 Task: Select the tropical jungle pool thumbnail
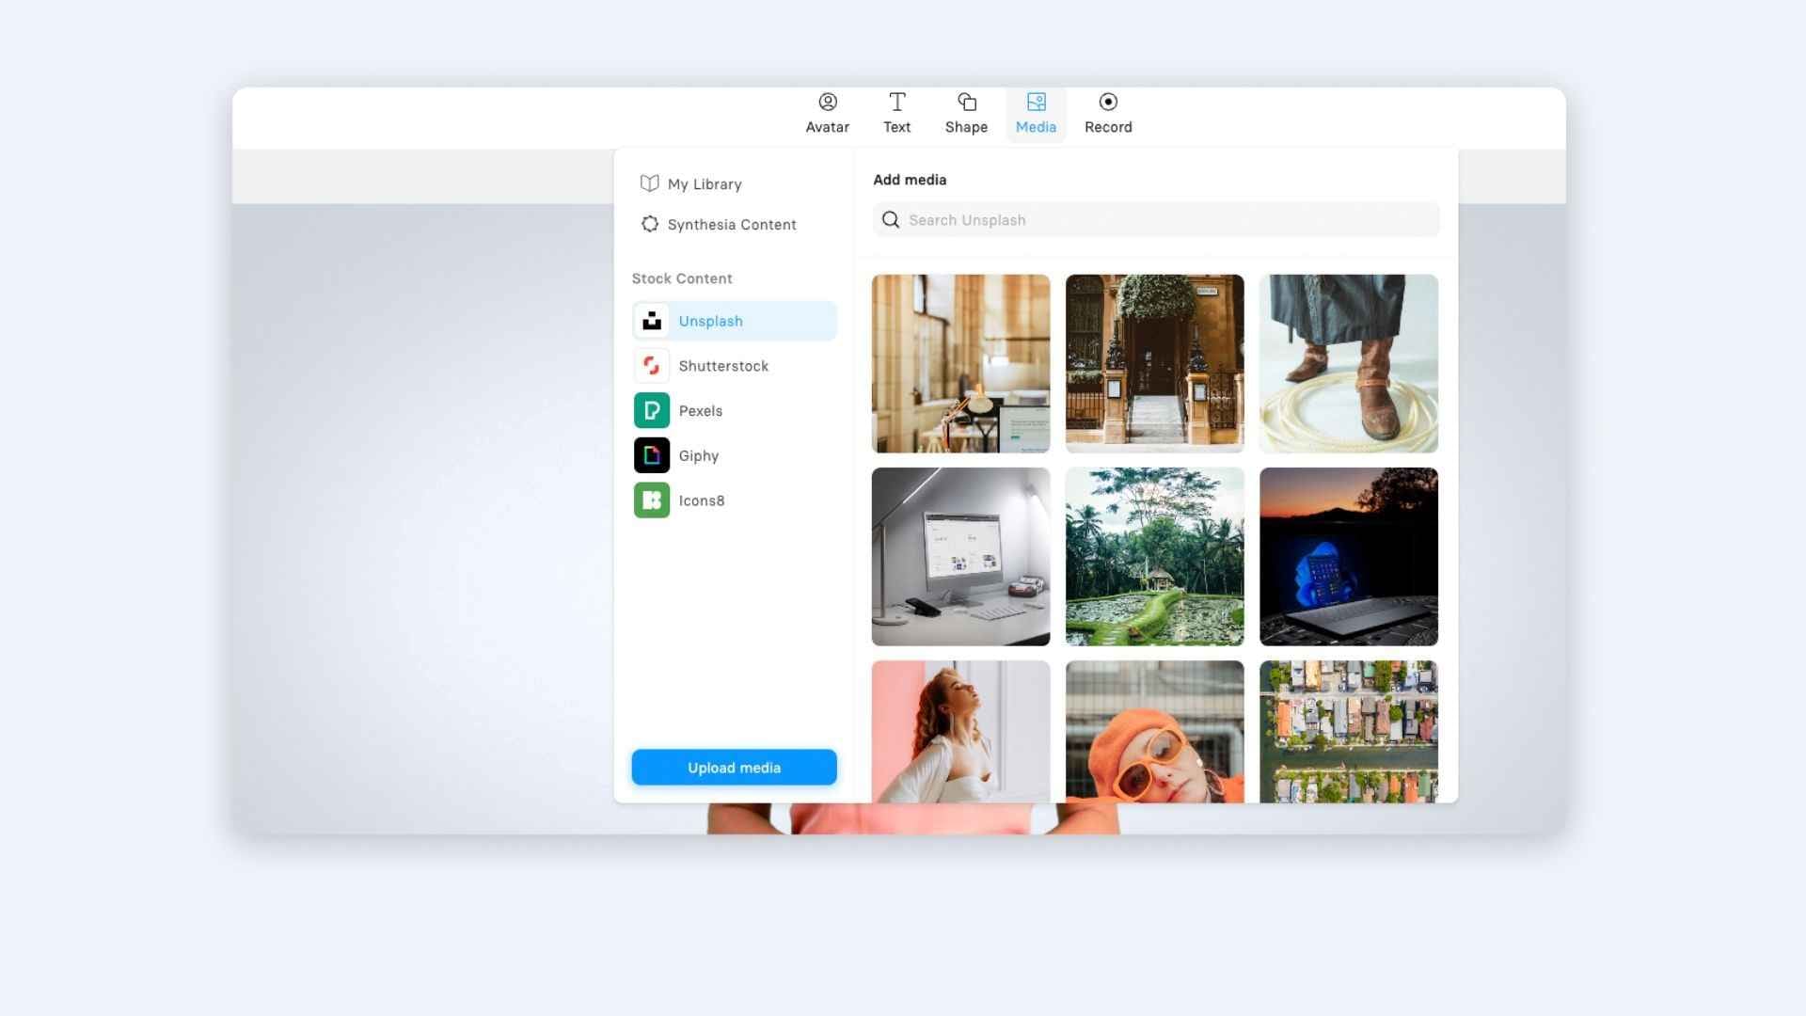click(x=1153, y=556)
